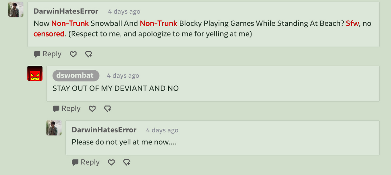
Task: Click the "STAY OUT OF MY DEVIANT" comment text
Action: (115, 89)
